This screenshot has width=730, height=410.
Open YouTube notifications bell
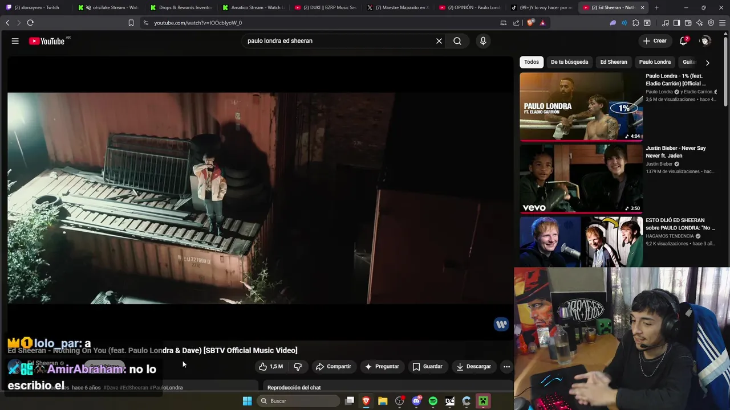(683, 41)
